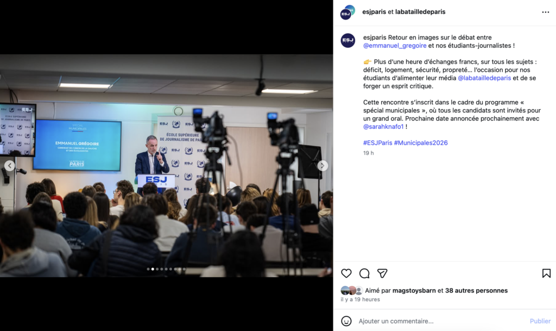The width and height of the screenshot is (556, 331).
Task: Open the @labatailledeparis mention in caption
Action: click(484, 78)
